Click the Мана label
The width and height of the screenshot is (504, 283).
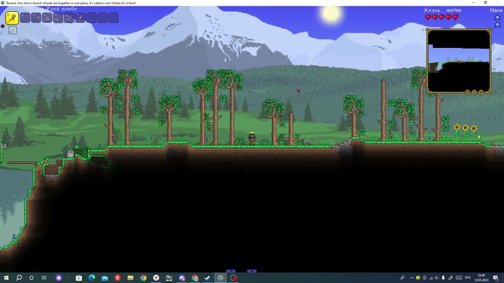click(x=496, y=10)
